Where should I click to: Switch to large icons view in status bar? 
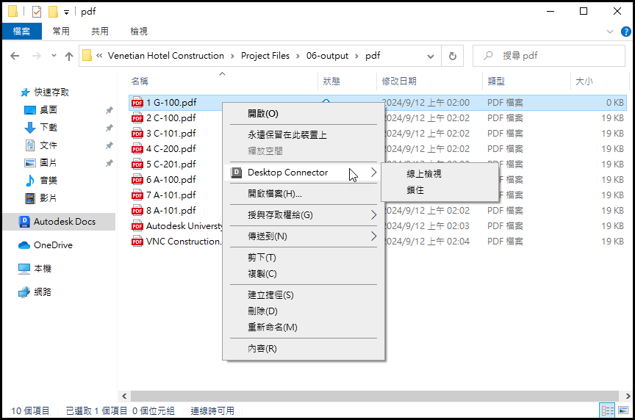(x=623, y=411)
